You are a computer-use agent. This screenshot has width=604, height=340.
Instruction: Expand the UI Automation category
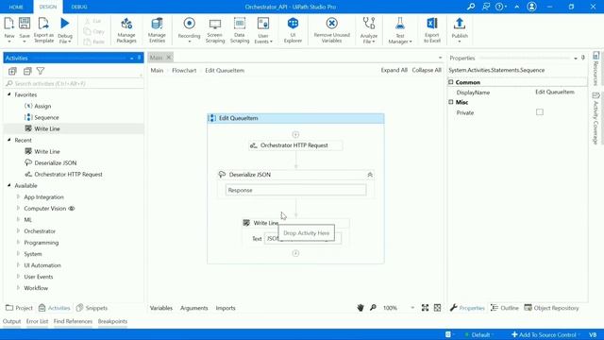[18, 265]
